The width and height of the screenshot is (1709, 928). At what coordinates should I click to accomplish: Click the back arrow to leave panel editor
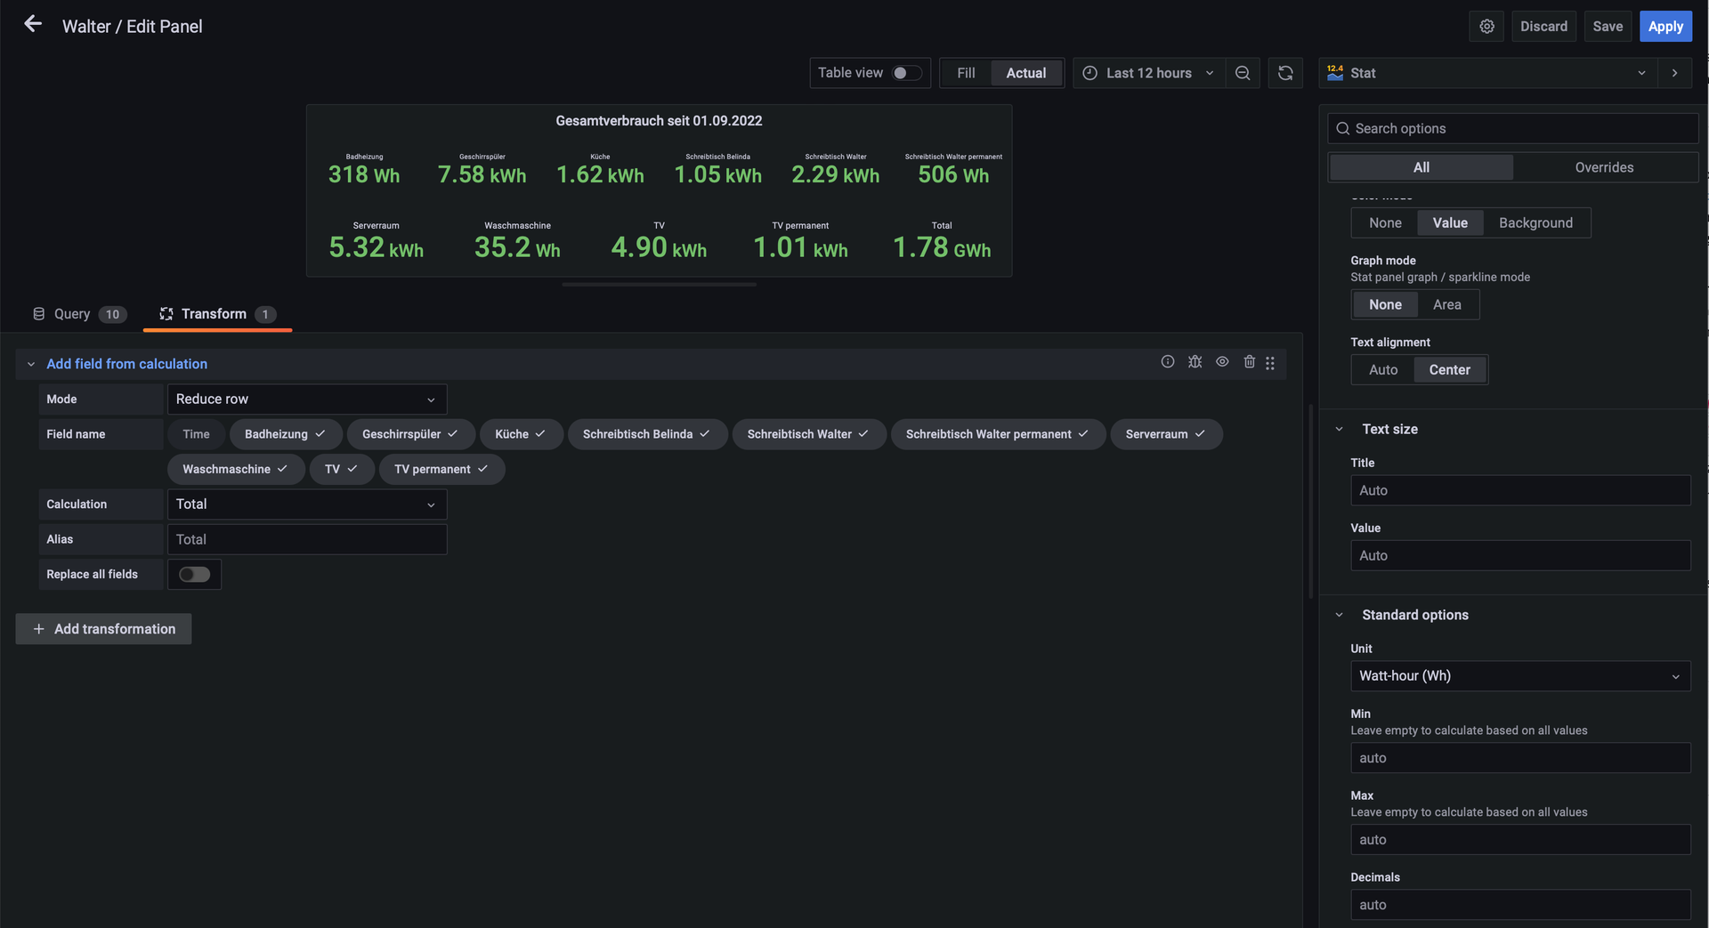pos(33,25)
